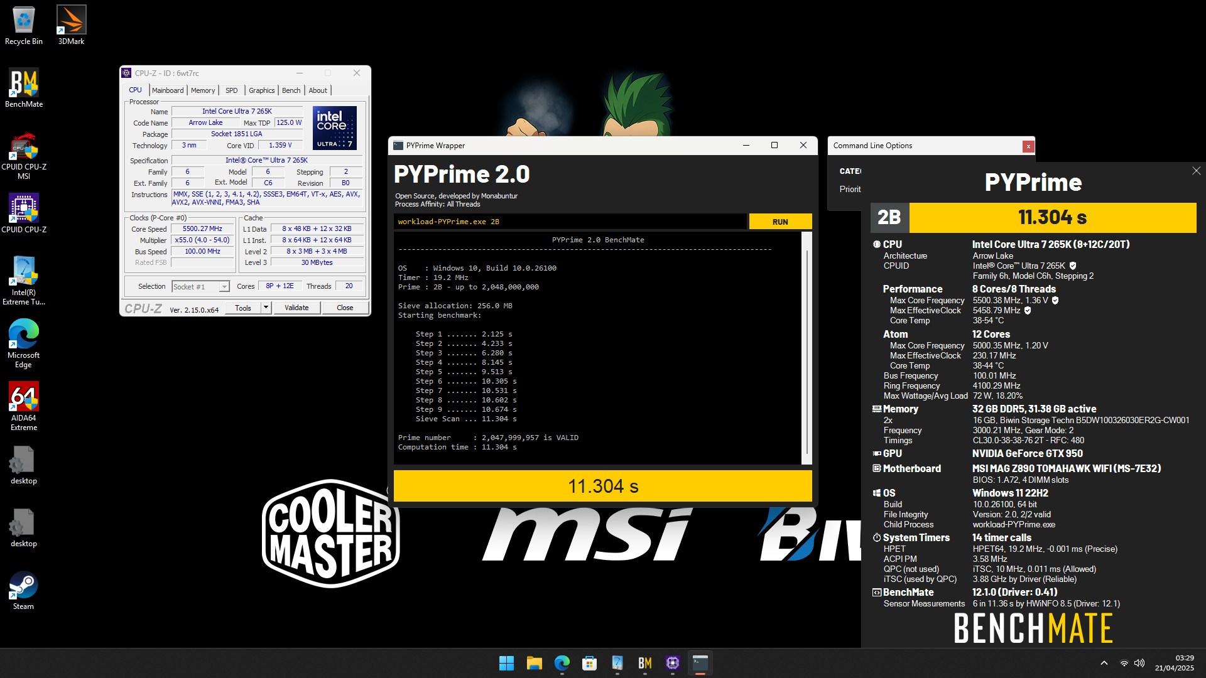Screen dimensions: 1206x678
Task: Launch the 3DMark desktop shortcut
Action: [x=71, y=25]
